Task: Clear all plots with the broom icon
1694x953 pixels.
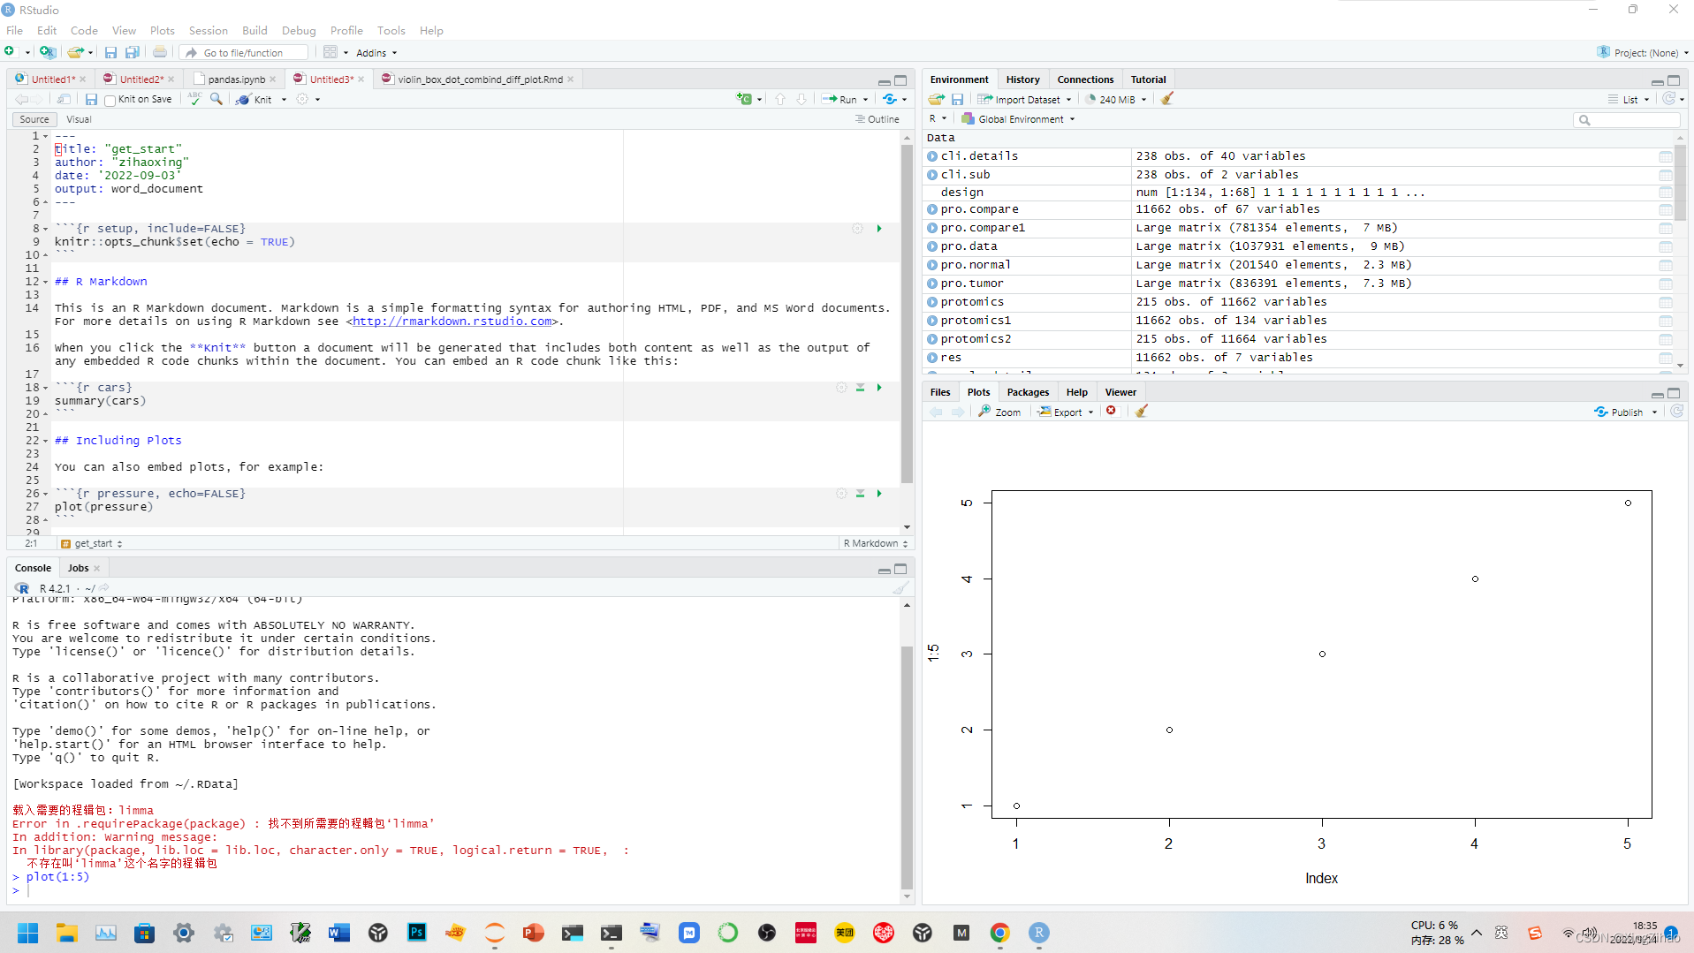Action: pos(1141,411)
